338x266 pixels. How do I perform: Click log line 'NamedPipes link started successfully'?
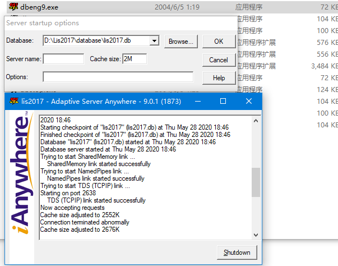click(x=96, y=178)
